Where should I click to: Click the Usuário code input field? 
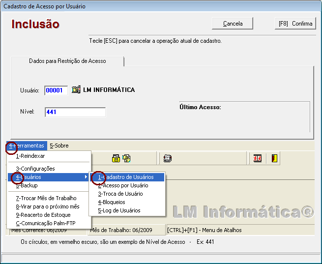(x=56, y=90)
